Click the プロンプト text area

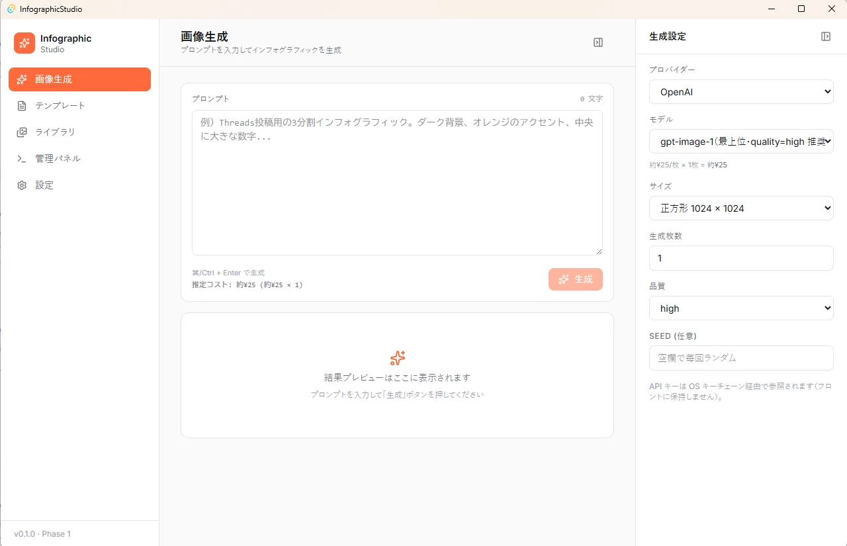click(397, 183)
